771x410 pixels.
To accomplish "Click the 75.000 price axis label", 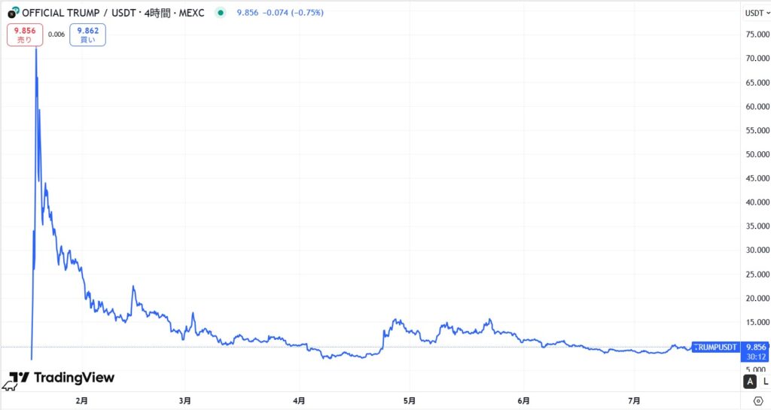I will [757, 35].
